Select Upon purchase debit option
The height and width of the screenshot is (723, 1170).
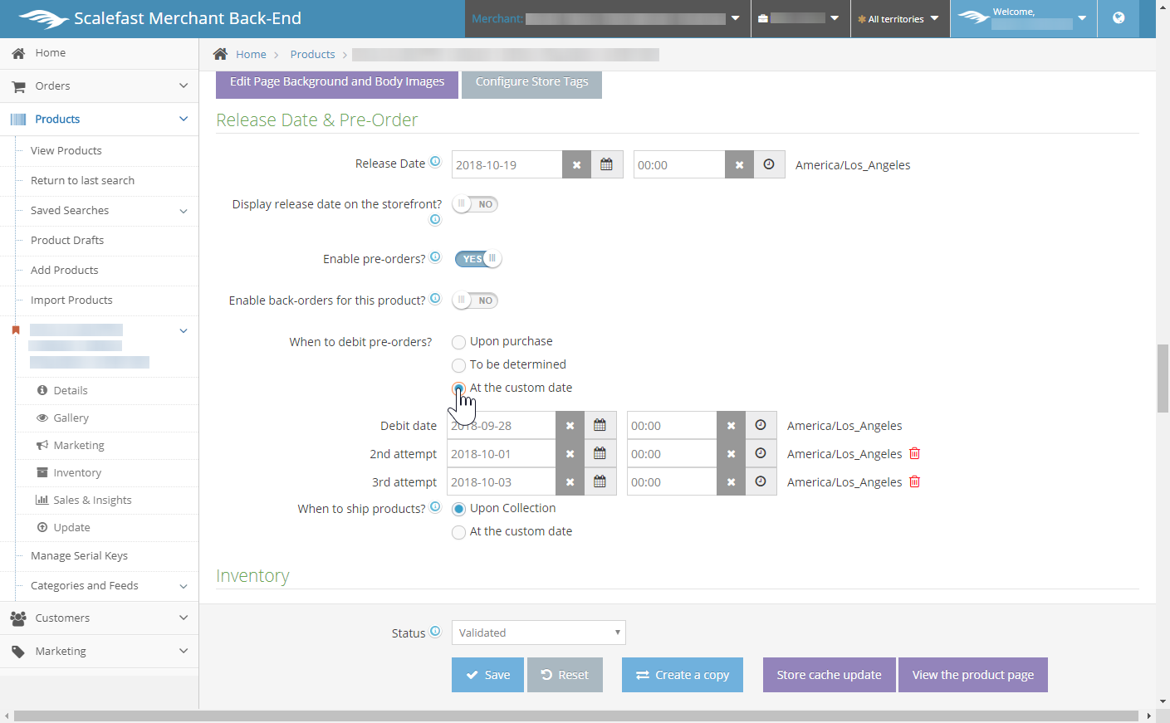pos(458,342)
